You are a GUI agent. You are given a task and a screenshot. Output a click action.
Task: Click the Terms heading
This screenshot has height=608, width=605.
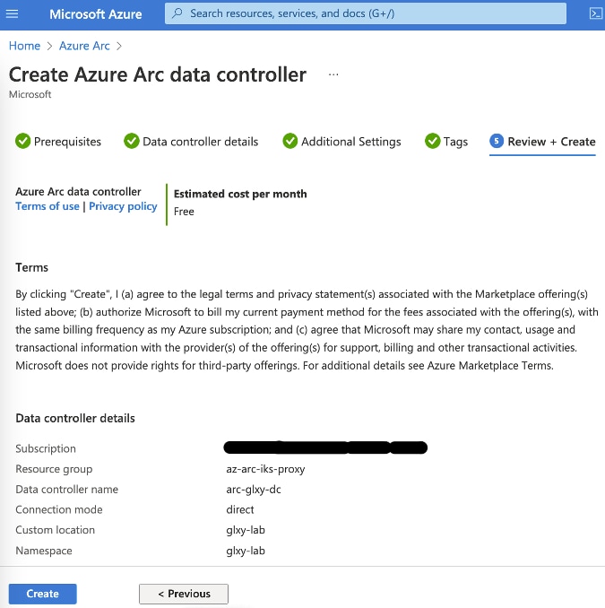pos(31,267)
